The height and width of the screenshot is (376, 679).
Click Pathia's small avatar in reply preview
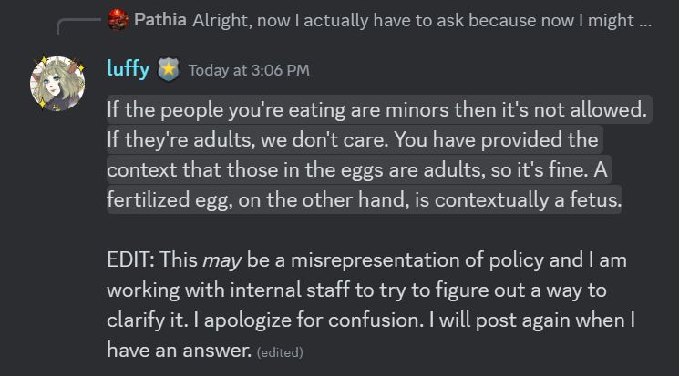pyautogui.click(x=118, y=18)
